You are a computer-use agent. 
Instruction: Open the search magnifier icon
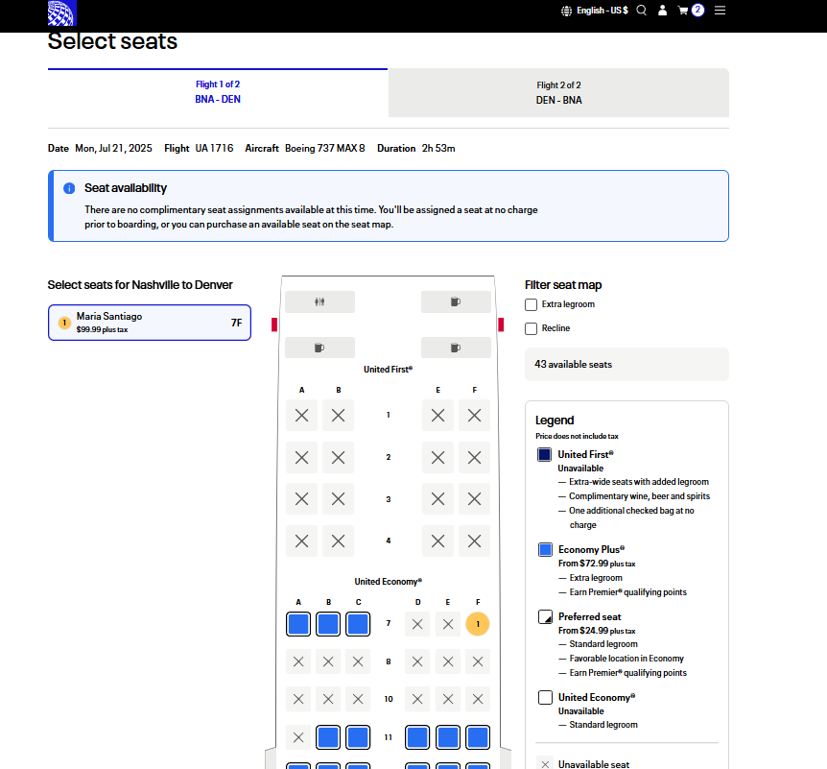[641, 11]
